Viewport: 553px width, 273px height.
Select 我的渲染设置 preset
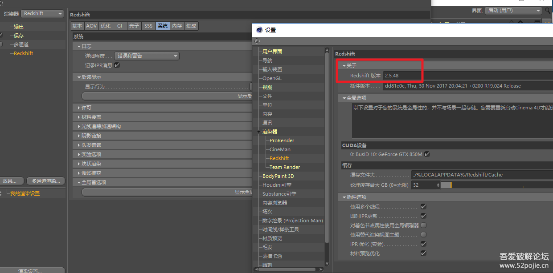pyautogui.click(x=25, y=193)
